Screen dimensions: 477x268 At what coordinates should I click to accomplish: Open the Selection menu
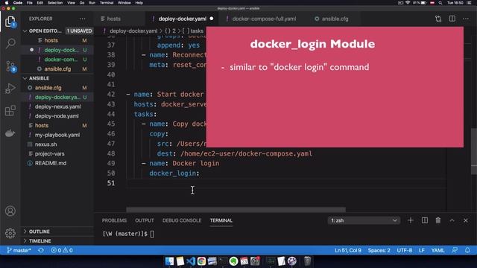coord(55,3)
